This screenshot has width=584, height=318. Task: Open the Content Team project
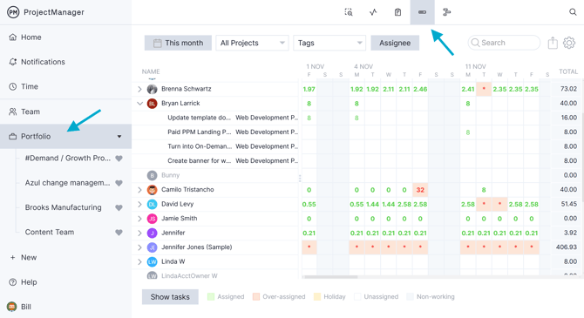point(50,232)
